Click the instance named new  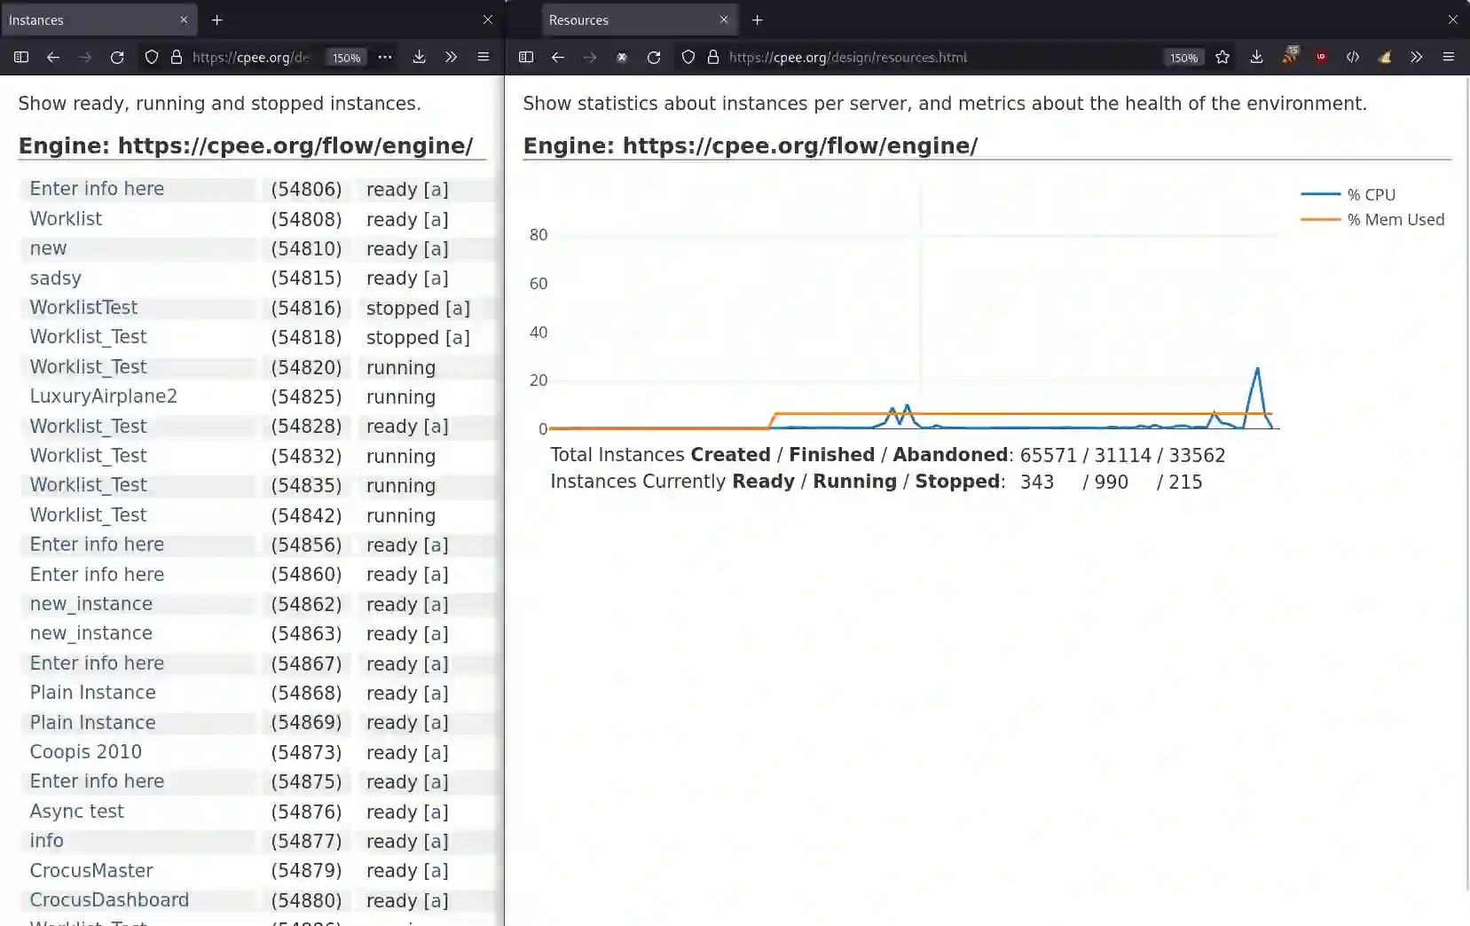tap(48, 248)
